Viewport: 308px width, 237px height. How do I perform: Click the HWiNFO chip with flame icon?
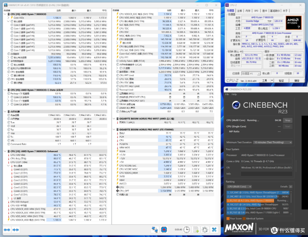(164, 230)
